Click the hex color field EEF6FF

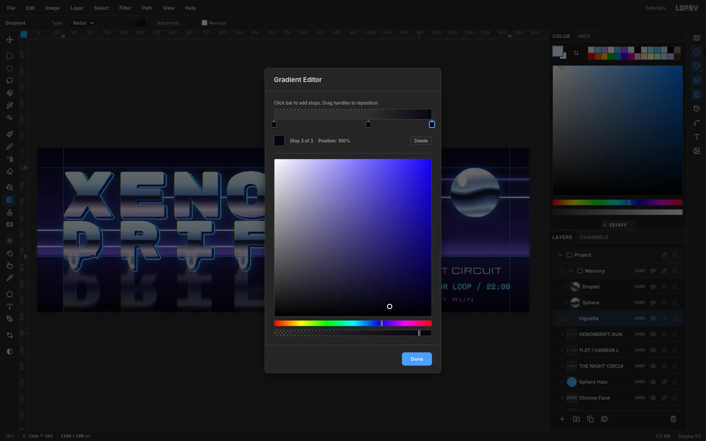pos(618,225)
